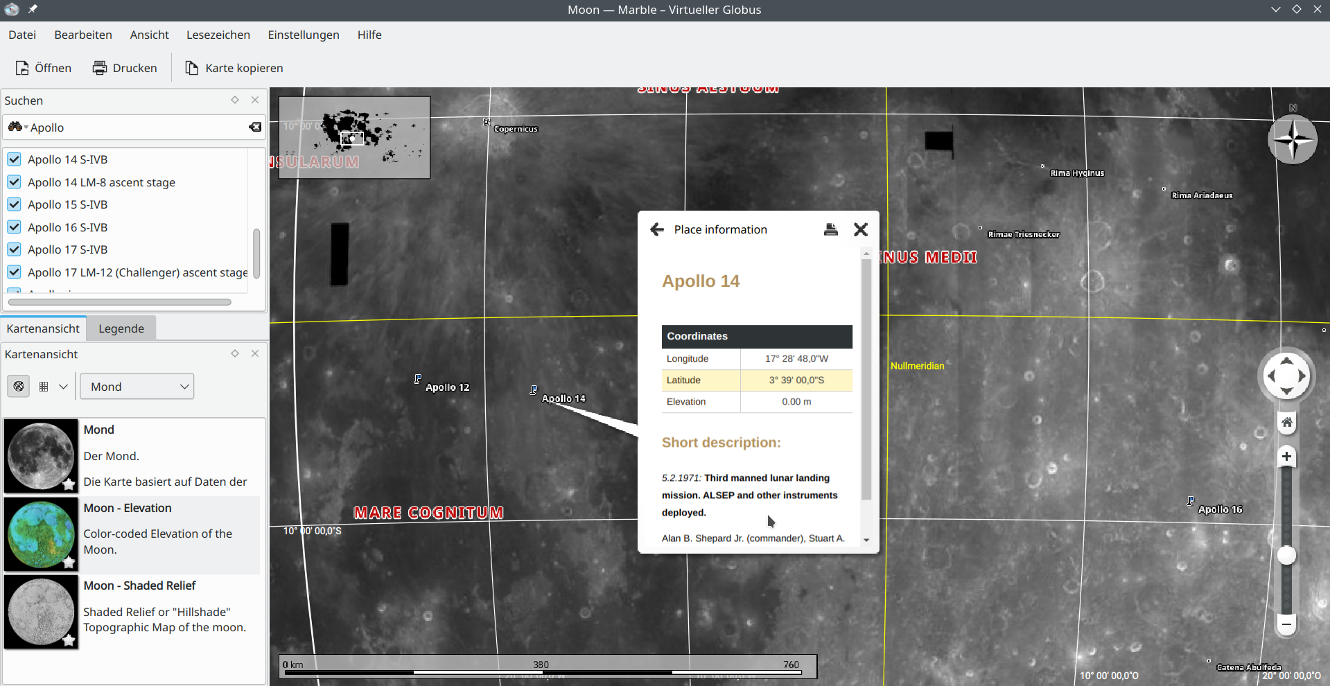The height and width of the screenshot is (686, 1330).
Task: Toggle the keep-above pin in title bar
Action: (33, 10)
